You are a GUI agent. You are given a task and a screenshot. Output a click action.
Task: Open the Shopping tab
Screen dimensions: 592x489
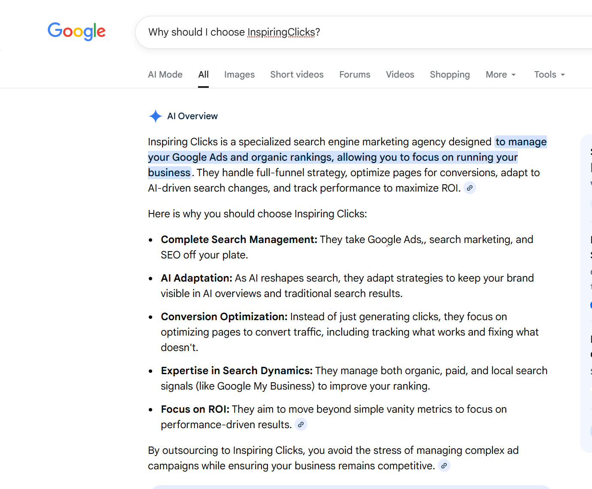[x=450, y=75]
